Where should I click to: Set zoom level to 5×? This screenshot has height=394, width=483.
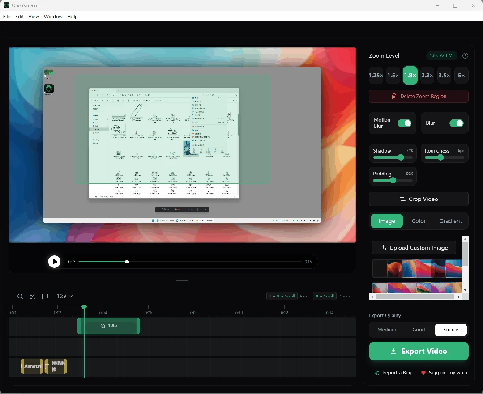point(461,76)
